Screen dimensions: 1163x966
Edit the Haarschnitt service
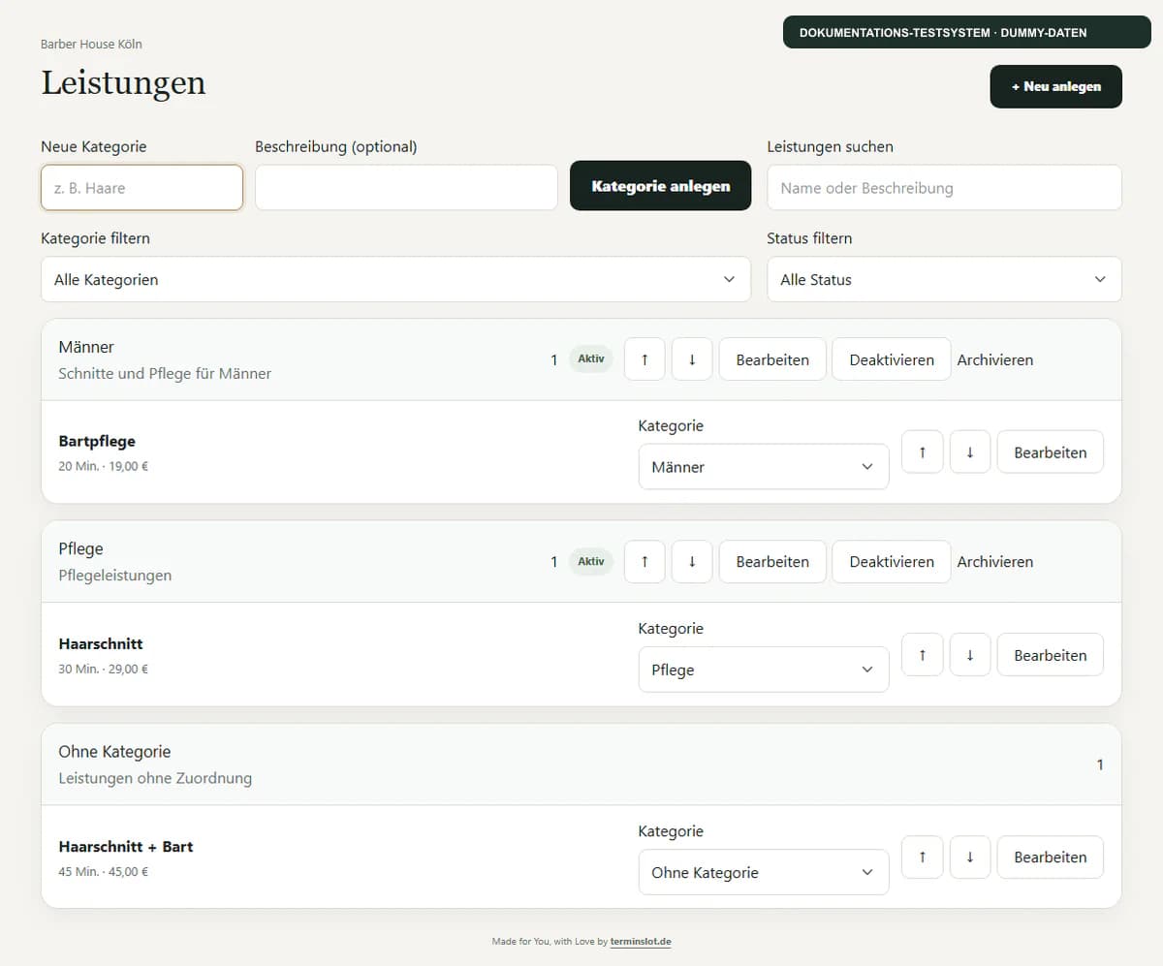coord(1051,655)
